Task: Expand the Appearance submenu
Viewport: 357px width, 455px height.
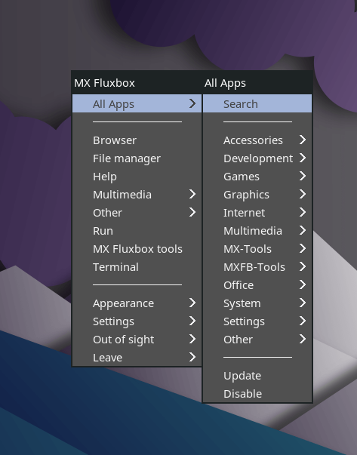Action: 137,303
